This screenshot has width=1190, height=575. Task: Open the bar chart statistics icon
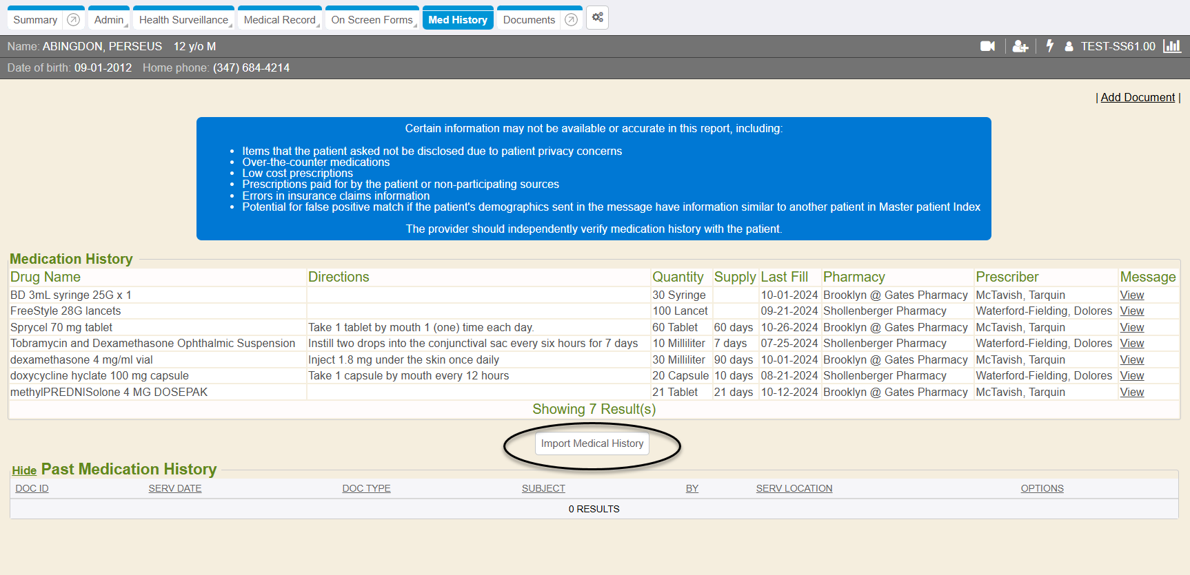tap(1172, 46)
